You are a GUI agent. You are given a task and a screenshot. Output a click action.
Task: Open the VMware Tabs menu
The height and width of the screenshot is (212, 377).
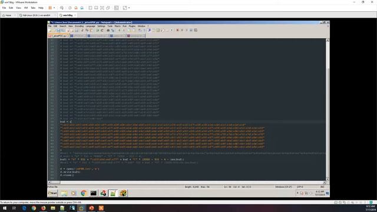33,8
